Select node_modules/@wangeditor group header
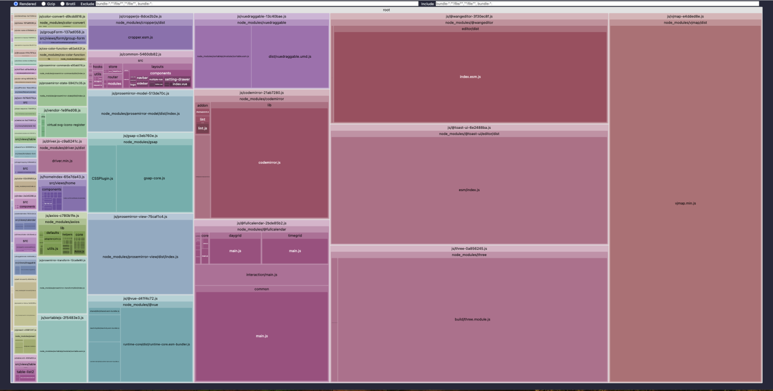This screenshot has height=391, width=773. [469, 23]
